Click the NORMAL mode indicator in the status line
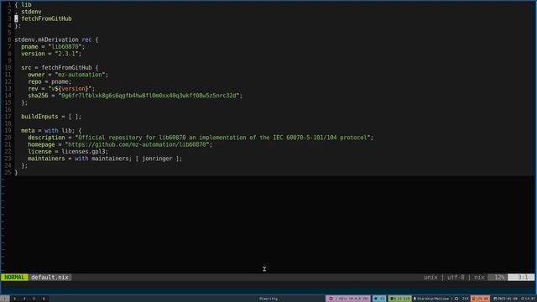This screenshot has height=302, width=537. (14, 278)
